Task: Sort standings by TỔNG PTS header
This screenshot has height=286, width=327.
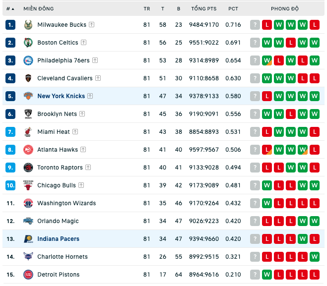Action: 204,9
